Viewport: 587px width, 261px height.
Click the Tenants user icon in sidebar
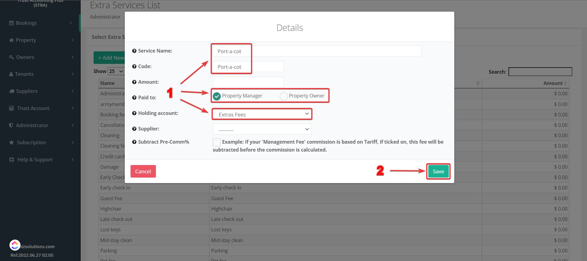11,74
